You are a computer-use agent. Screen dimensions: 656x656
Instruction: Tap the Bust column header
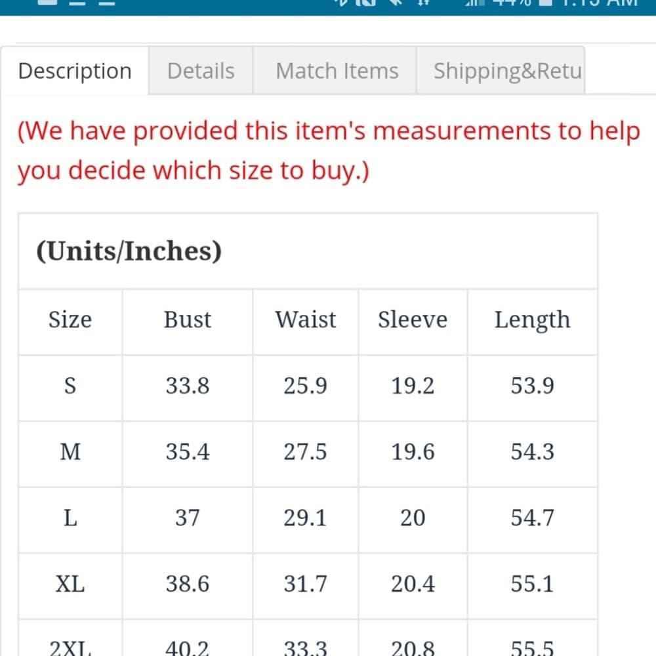coord(188,320)
